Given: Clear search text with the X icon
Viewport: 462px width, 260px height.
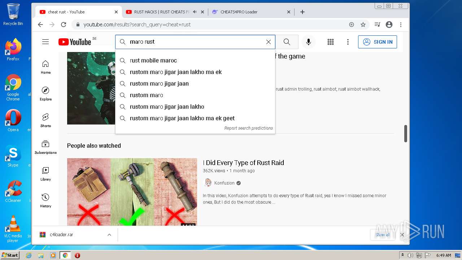Looking at the screenshot, I should pyautogui.click(x=269, y=42).
